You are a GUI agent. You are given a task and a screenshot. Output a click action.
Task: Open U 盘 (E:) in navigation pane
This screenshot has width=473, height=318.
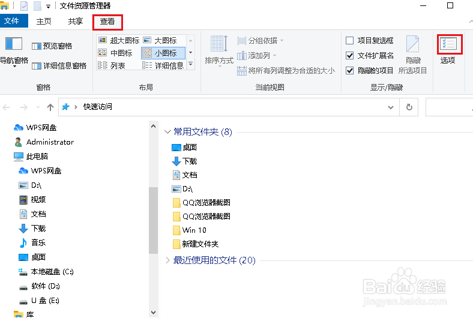point(39,301)
